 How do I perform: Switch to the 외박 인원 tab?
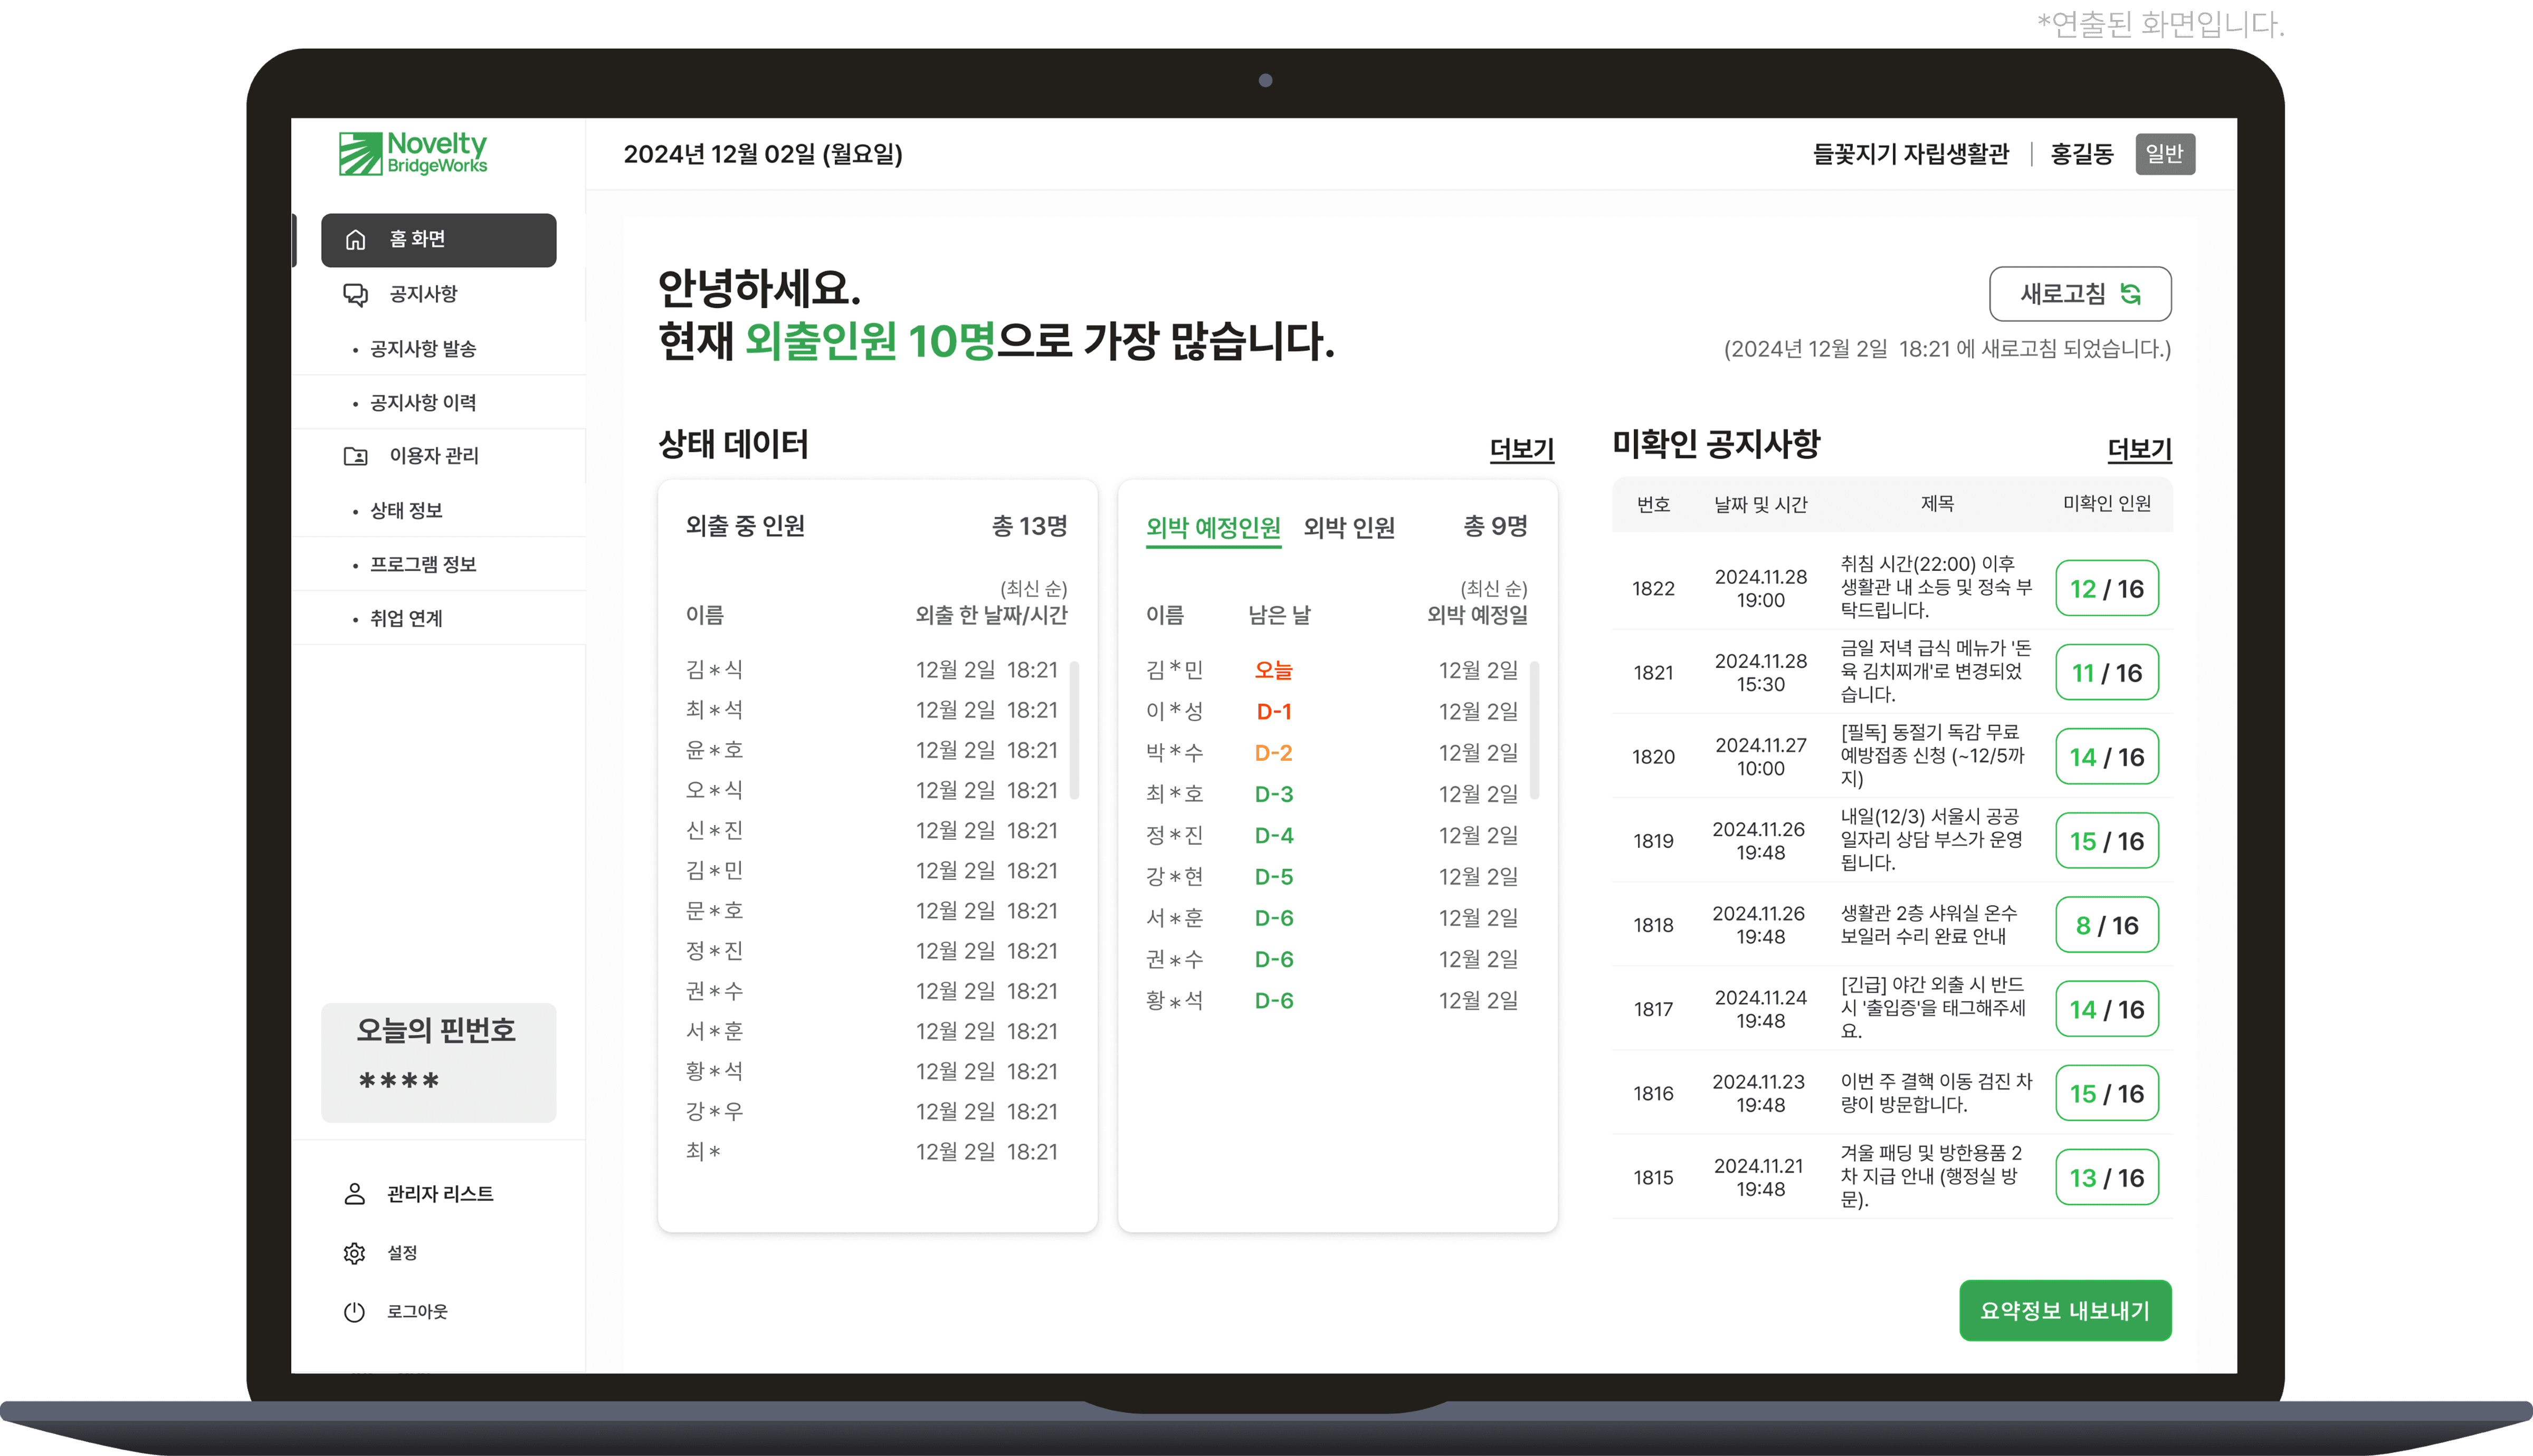(x=1348, y=527)
